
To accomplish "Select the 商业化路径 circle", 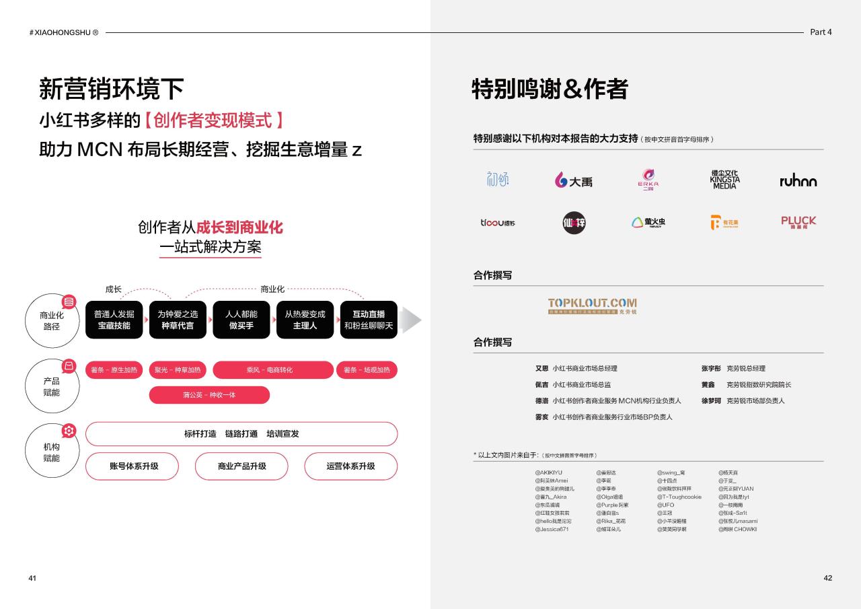I will [x=52, y=320].
